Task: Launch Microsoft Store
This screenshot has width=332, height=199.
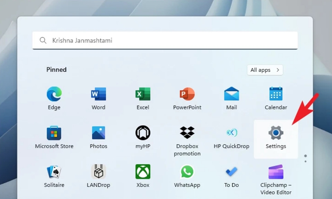Action: 54,137
